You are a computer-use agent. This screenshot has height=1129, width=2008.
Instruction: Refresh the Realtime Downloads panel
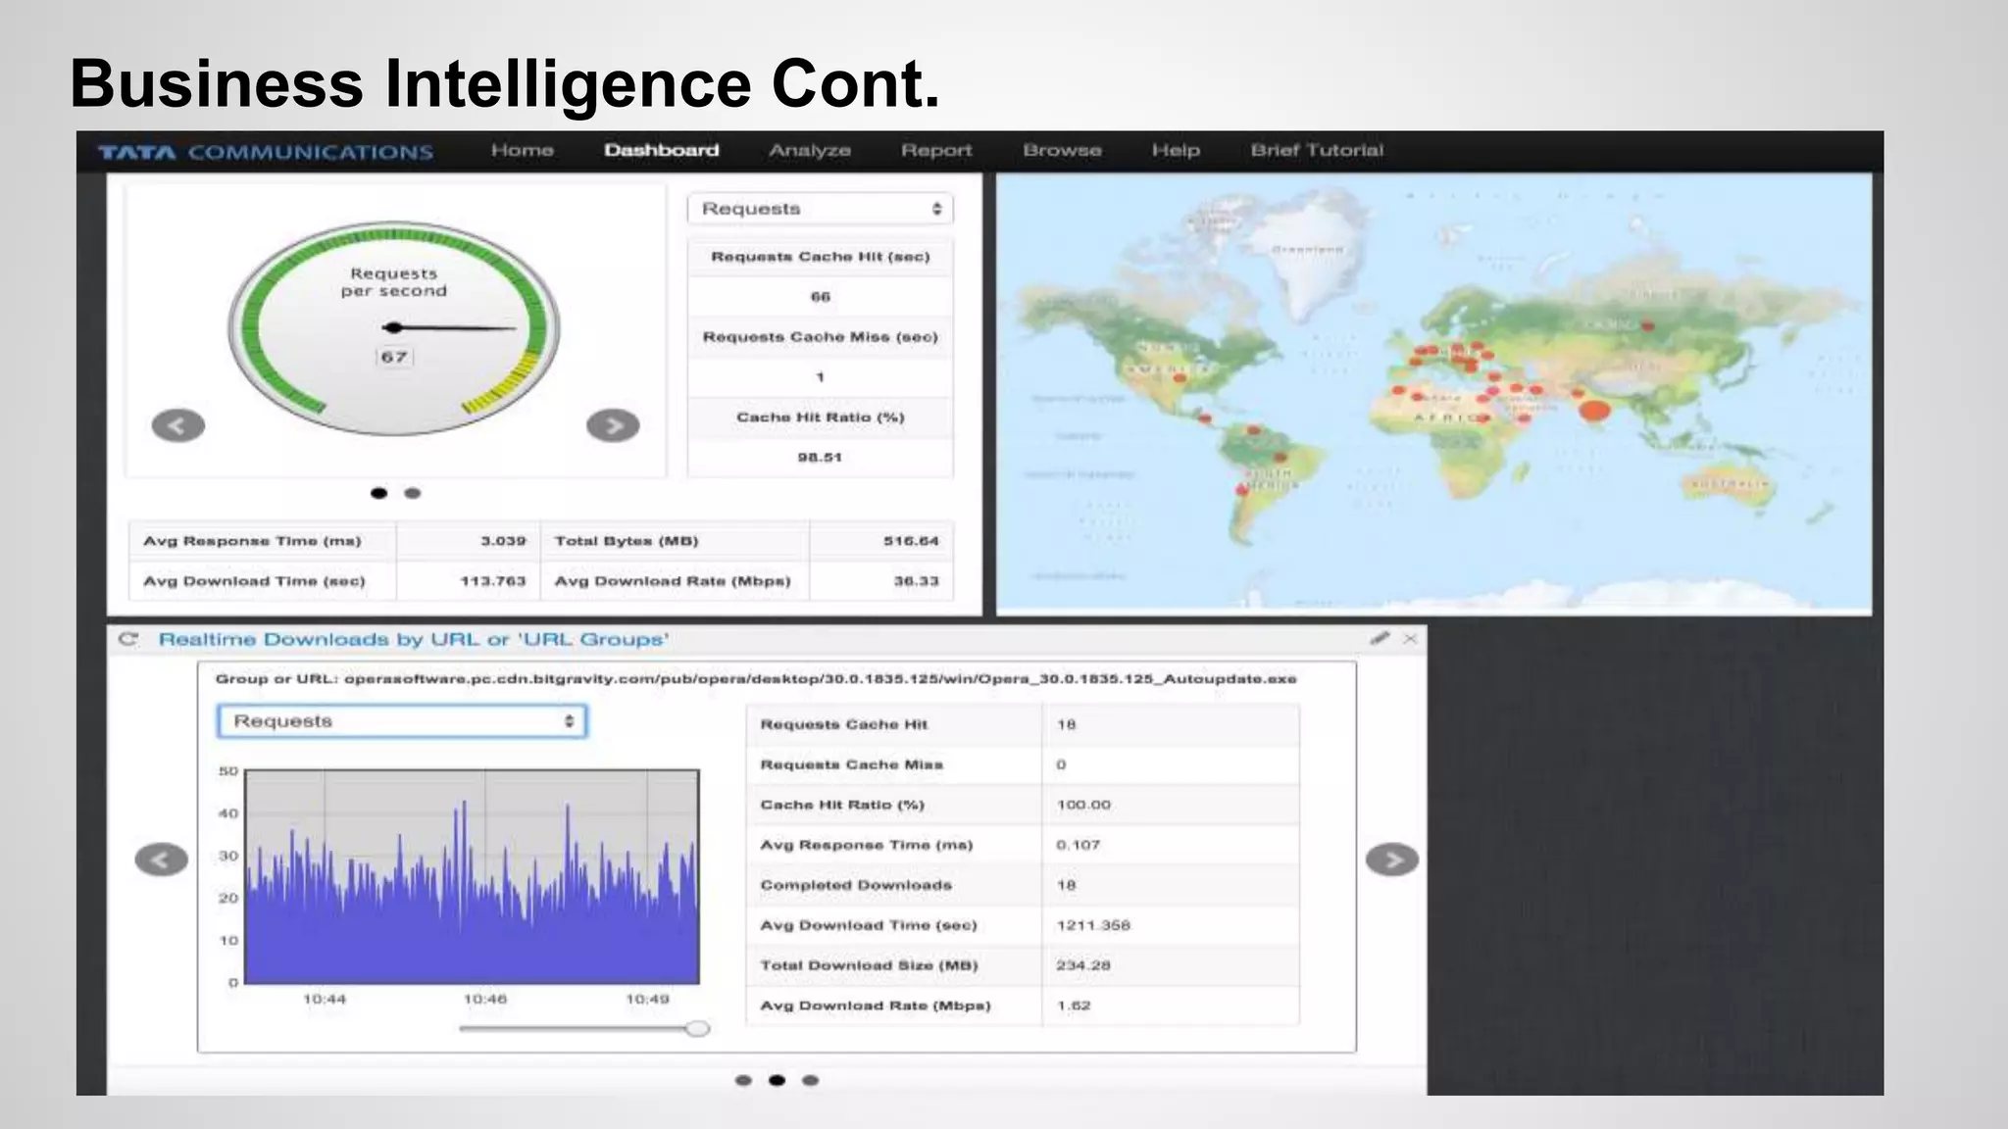(x=128, y=640)
